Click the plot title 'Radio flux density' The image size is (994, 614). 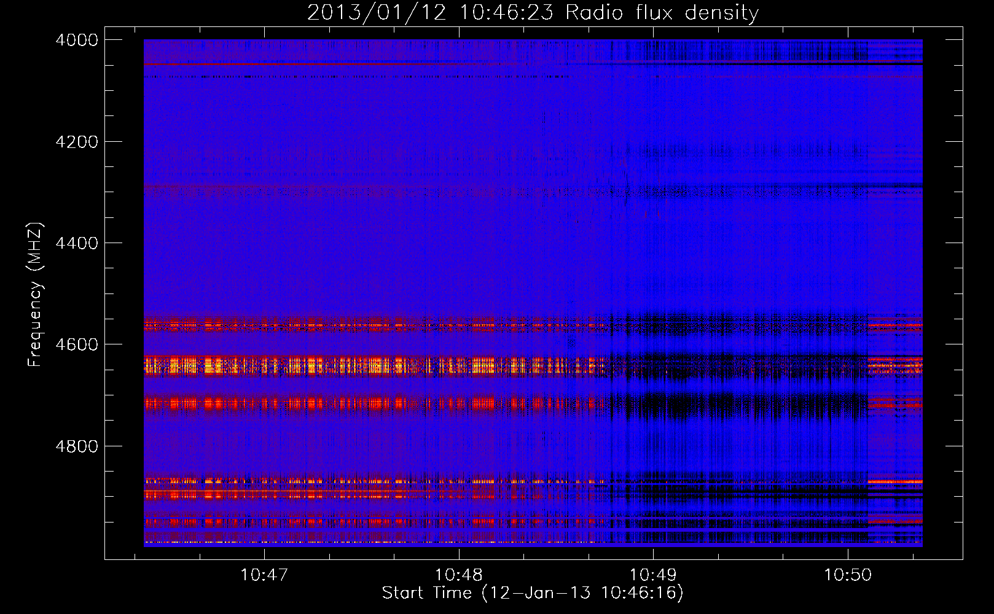tap(662, 13)
